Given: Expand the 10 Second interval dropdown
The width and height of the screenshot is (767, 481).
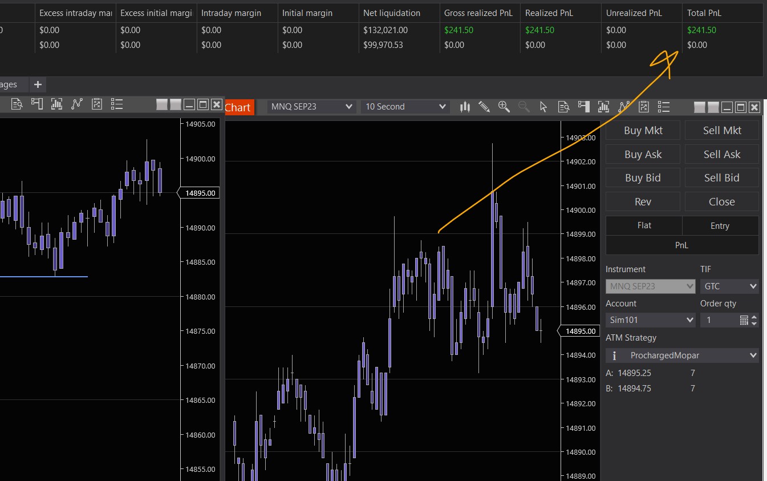Looking at the screenshot, I should tap(405, 107).
